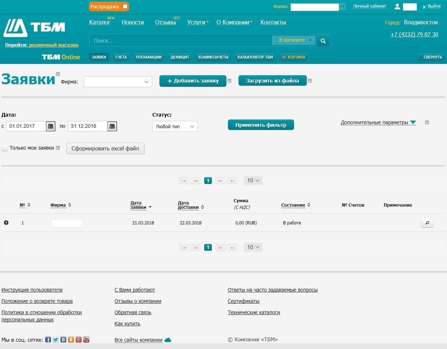Open the YouTube social icon

coord(86,340)
